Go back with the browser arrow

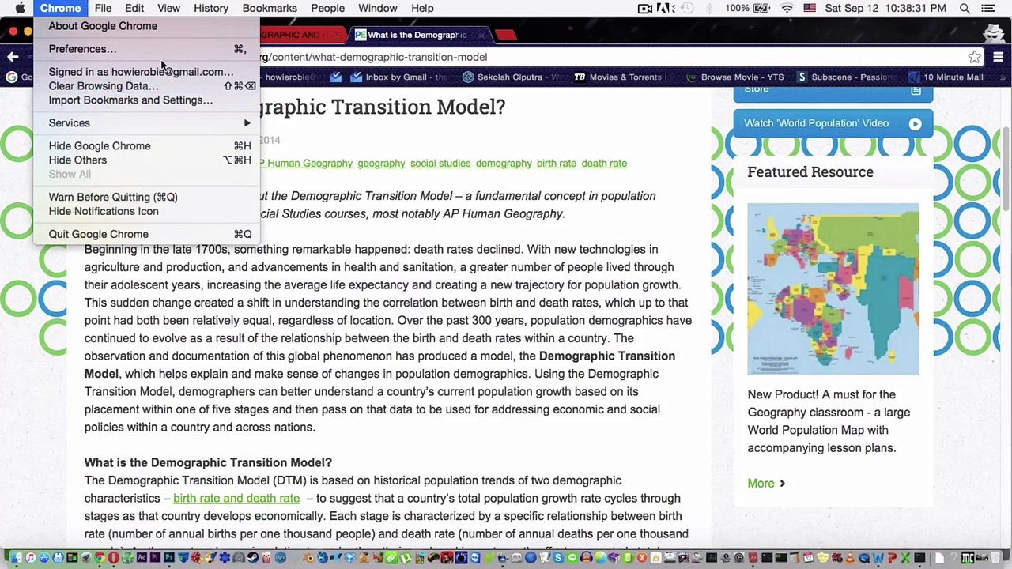pyautogui.click(x=13, y=57)
